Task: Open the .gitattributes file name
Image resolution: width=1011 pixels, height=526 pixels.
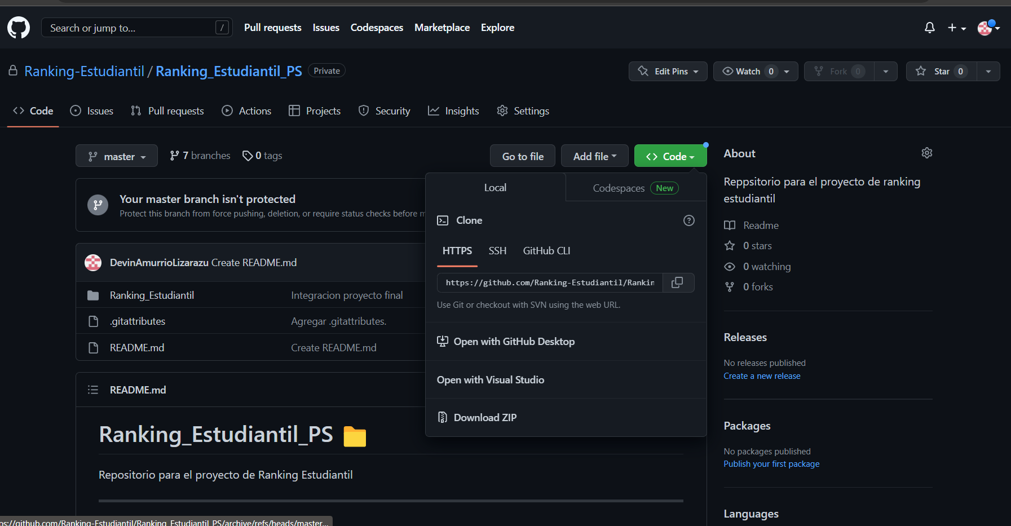Action: tap(138, 321)
